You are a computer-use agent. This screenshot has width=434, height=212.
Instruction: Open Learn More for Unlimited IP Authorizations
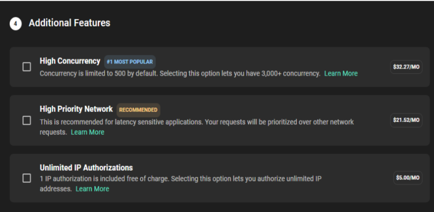[x=92, y=189]
